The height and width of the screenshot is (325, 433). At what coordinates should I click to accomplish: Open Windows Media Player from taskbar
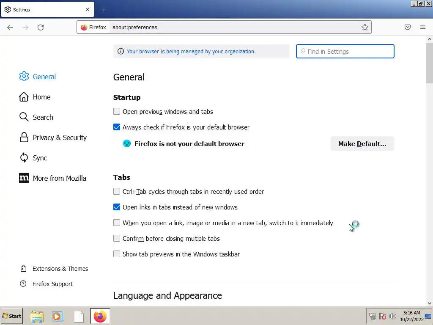click(58, 317)
